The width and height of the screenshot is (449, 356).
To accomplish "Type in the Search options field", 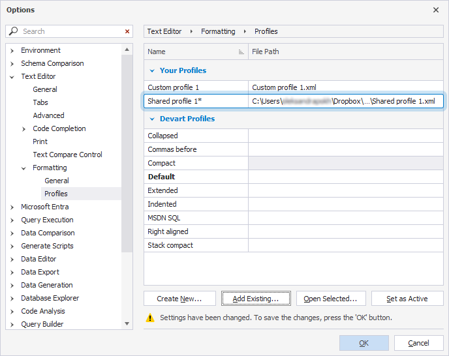I will (70, 31).
